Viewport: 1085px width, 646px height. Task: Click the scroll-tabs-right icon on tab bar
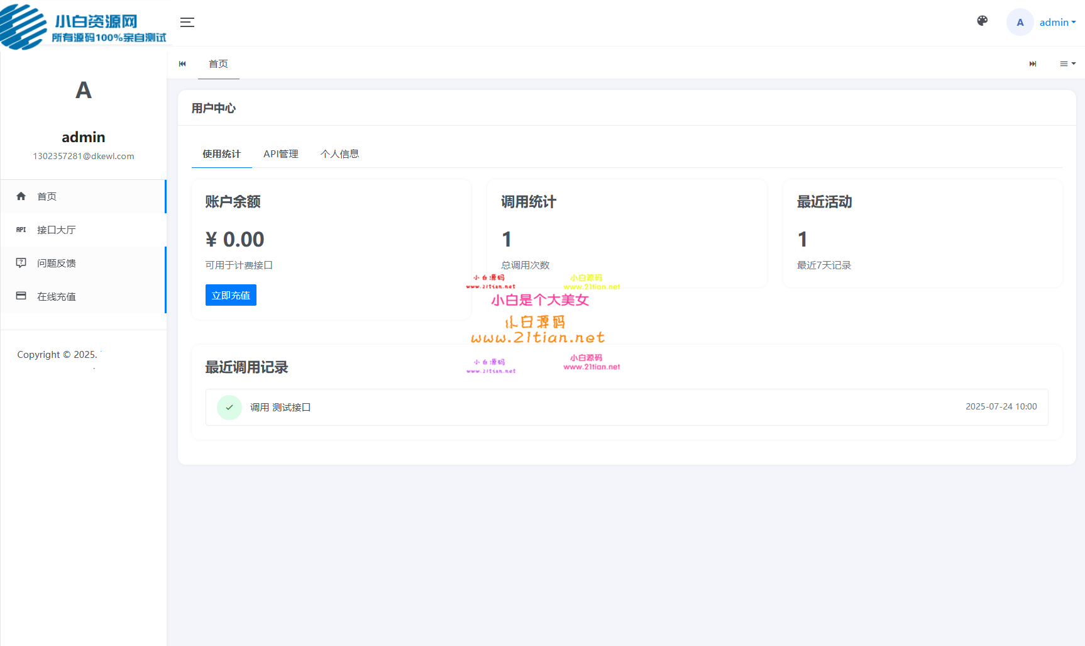point(1033,64)
